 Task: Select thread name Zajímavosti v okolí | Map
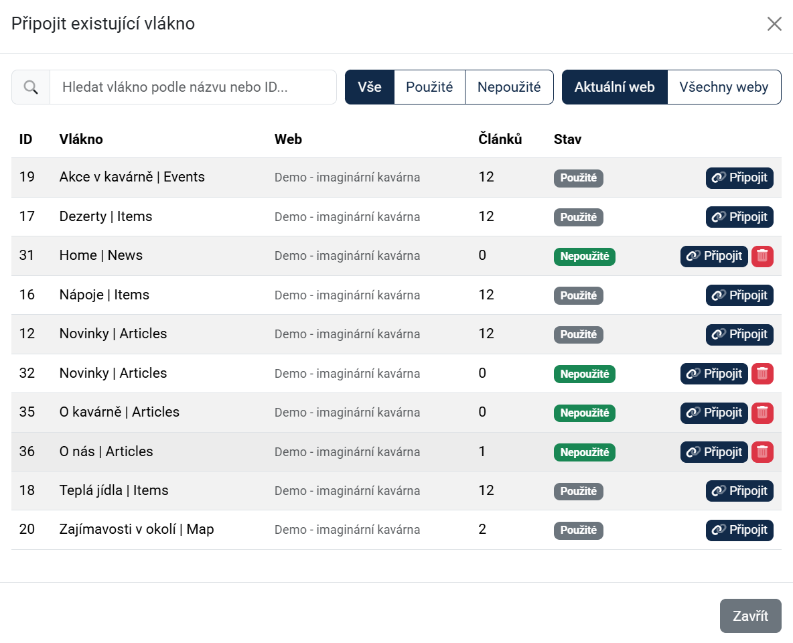[x=137, y=529]
